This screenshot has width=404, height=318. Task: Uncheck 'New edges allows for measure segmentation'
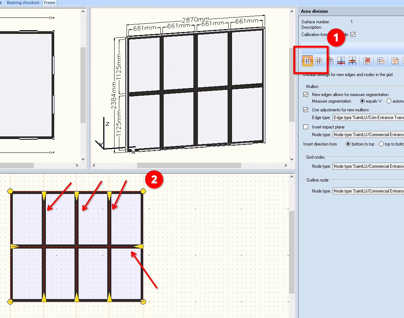pyautogui.click(x=306, y=95)
